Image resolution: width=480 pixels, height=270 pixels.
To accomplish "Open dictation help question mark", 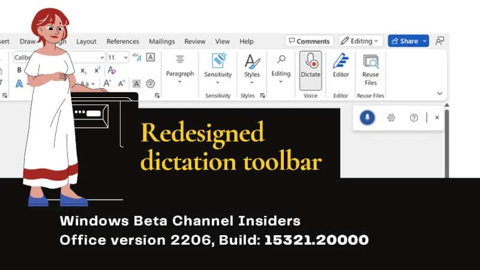I will tap(414, 118).
